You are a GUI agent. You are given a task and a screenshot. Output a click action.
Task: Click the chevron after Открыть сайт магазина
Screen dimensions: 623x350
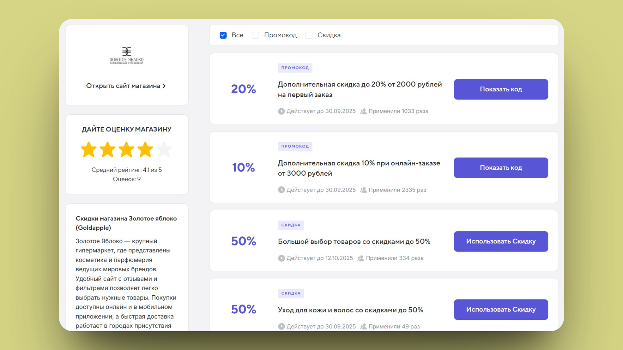(164, 86)
